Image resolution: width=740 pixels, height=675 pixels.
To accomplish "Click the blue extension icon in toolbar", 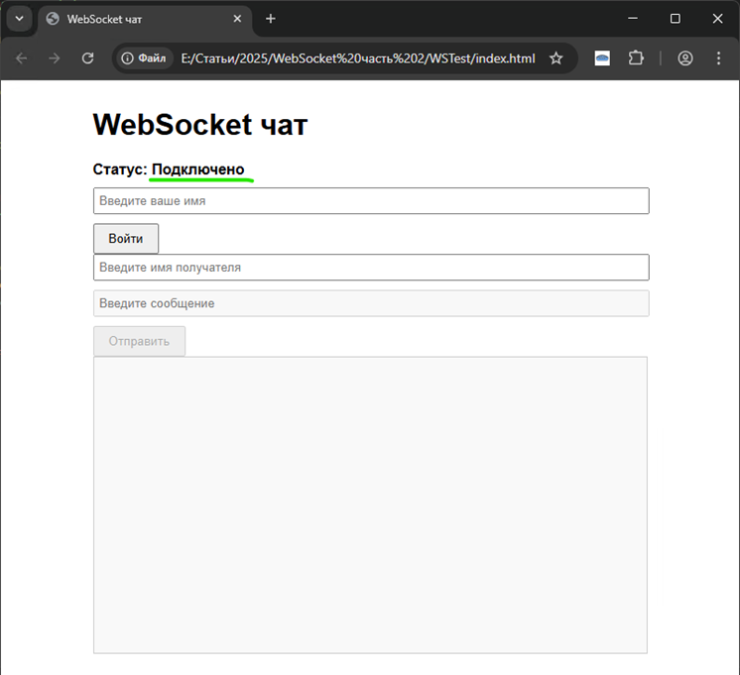I will click(x=602, y=58).
